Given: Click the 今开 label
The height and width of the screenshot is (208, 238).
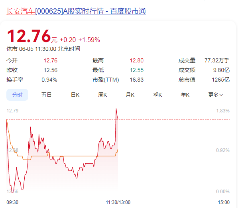Looking at the screenshot, I should pos(12,60).
